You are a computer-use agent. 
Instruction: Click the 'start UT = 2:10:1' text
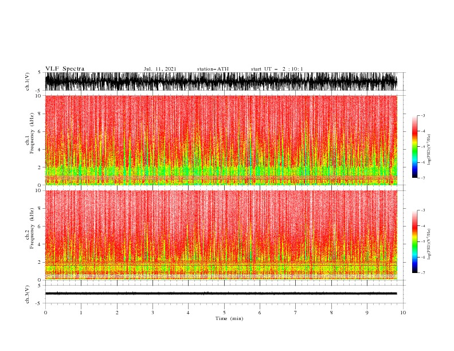point(277,69)
